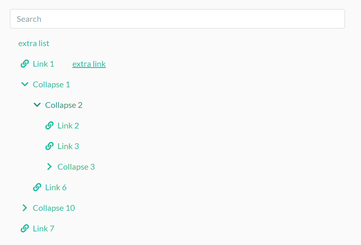Click inside the Search field
Viewport: 361px width, 245px height.
(177, 19)
